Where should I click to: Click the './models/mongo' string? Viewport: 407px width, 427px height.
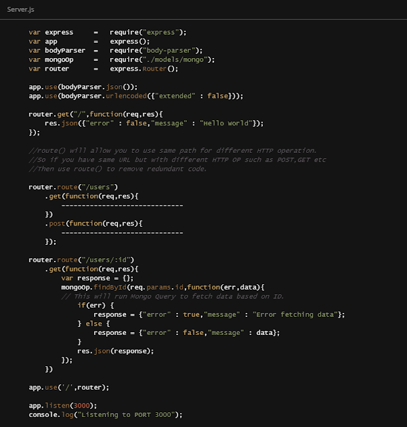click(x=175, y=60)
